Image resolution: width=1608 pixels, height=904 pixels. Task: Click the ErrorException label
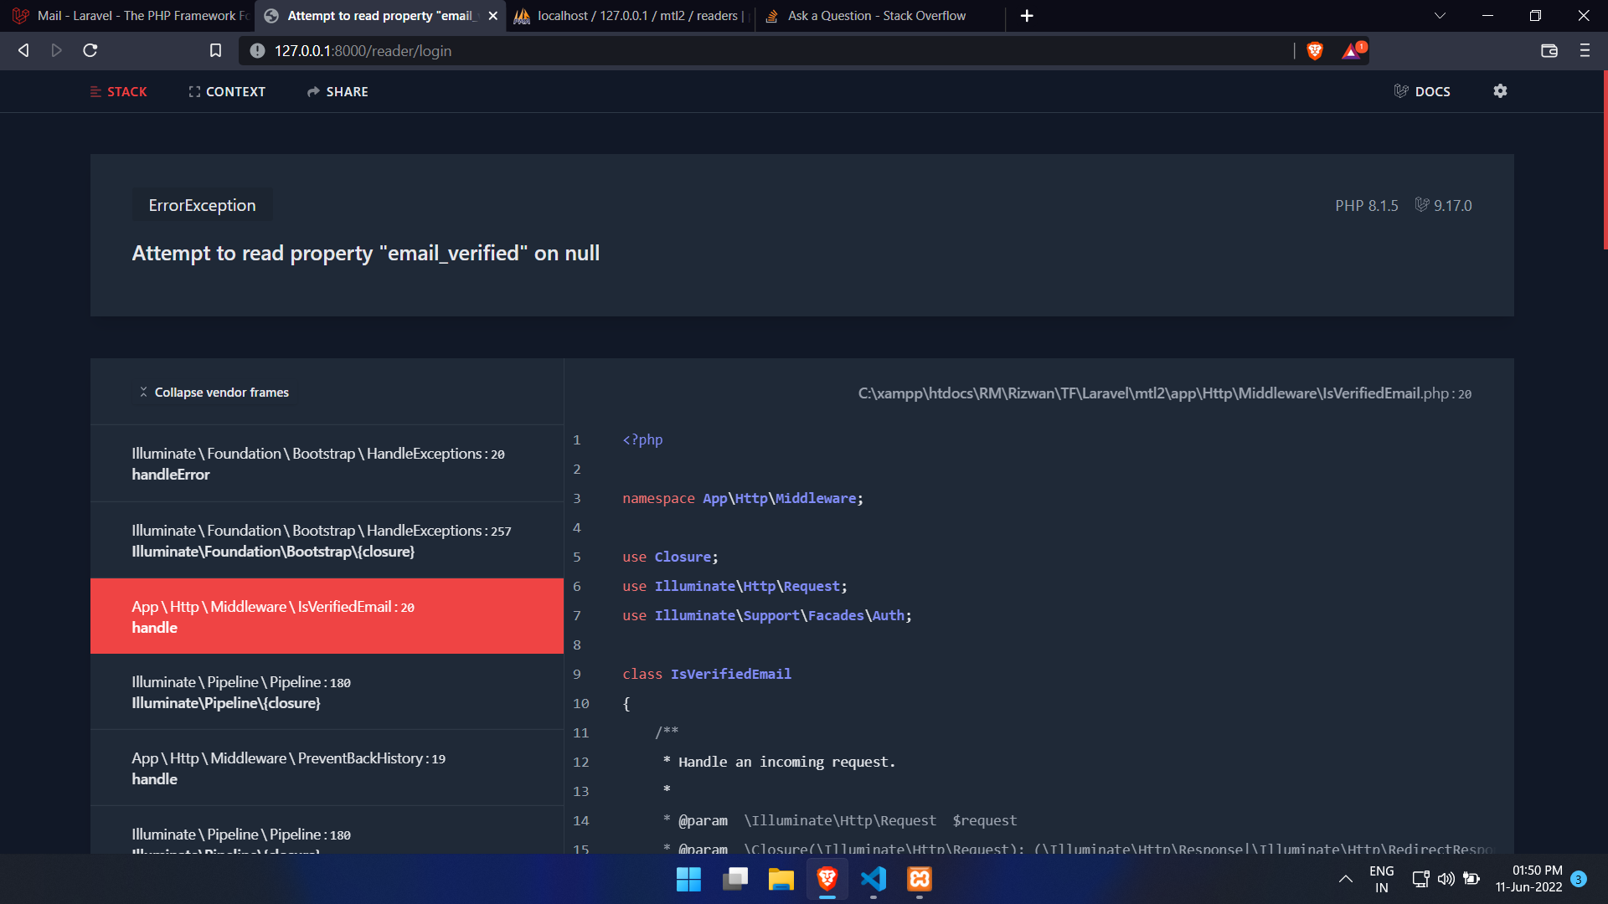[x=202, y=205]
